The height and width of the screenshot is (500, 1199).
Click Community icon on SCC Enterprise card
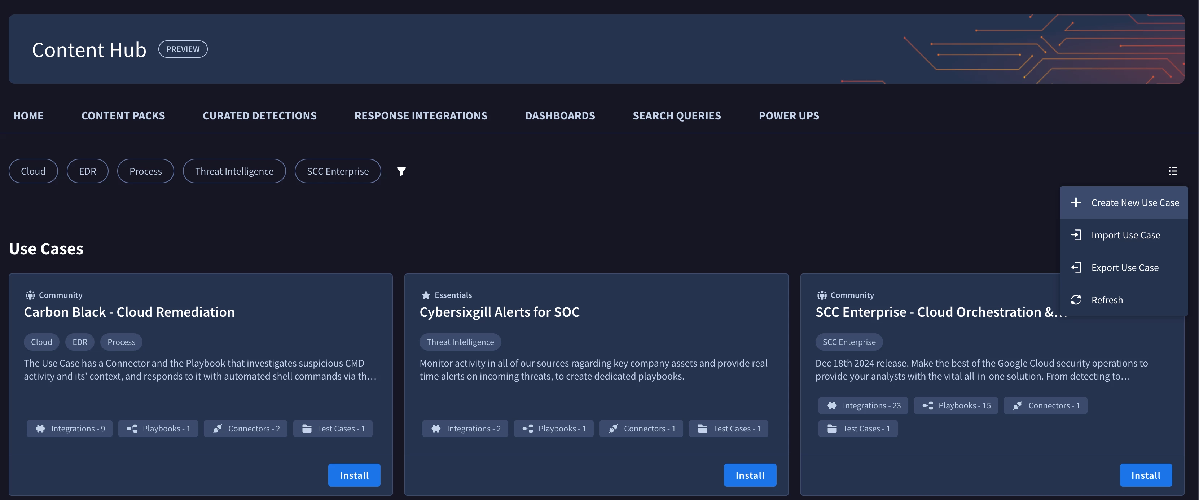(x=822, y=295)
